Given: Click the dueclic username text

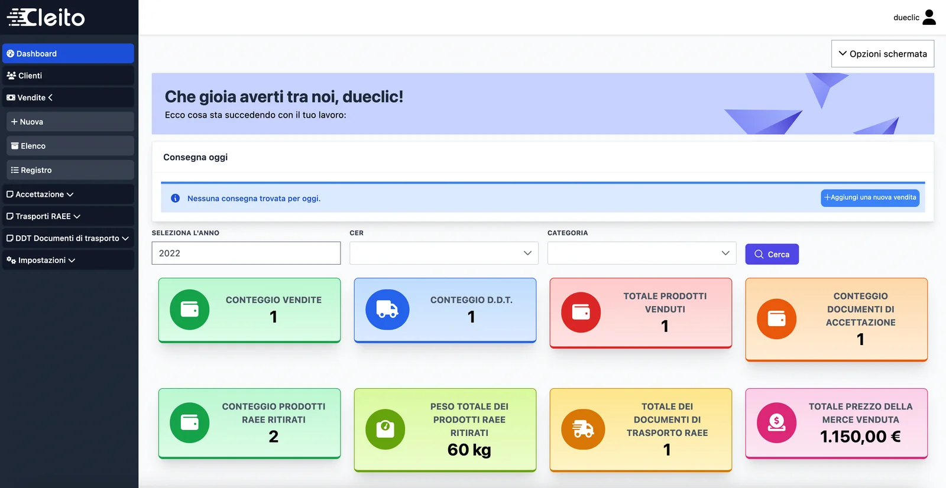Looking at the screenshot, I should click(x=906, y=18).
